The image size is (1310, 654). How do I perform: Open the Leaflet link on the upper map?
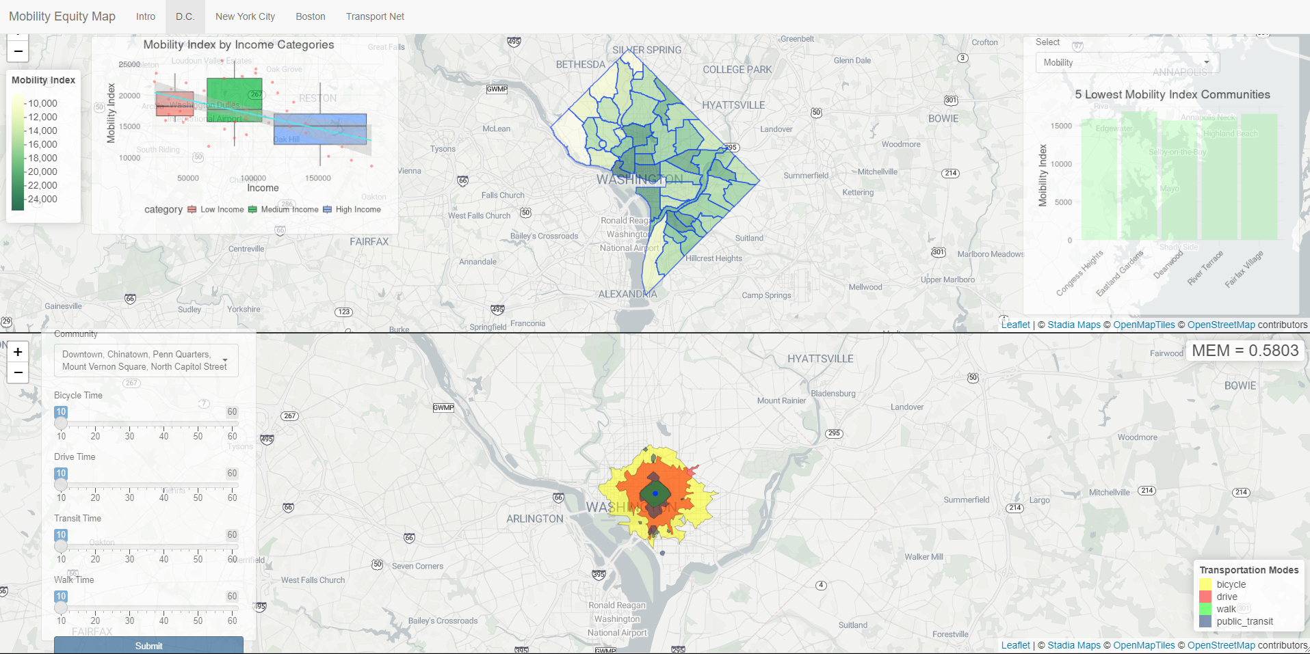click(x=1015, y=325)
